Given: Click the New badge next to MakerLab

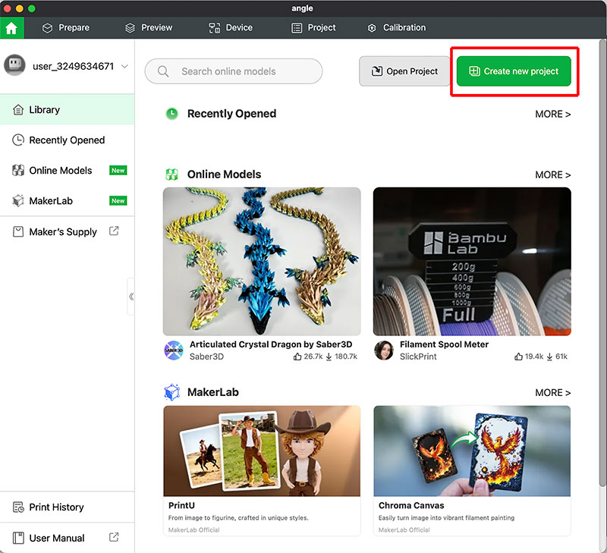Looking at the screenshot, I should pyautogui.click(x=118, y=201).
